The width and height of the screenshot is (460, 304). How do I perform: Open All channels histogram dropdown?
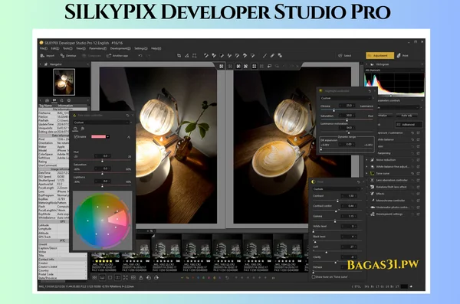[x=394, y=70]
